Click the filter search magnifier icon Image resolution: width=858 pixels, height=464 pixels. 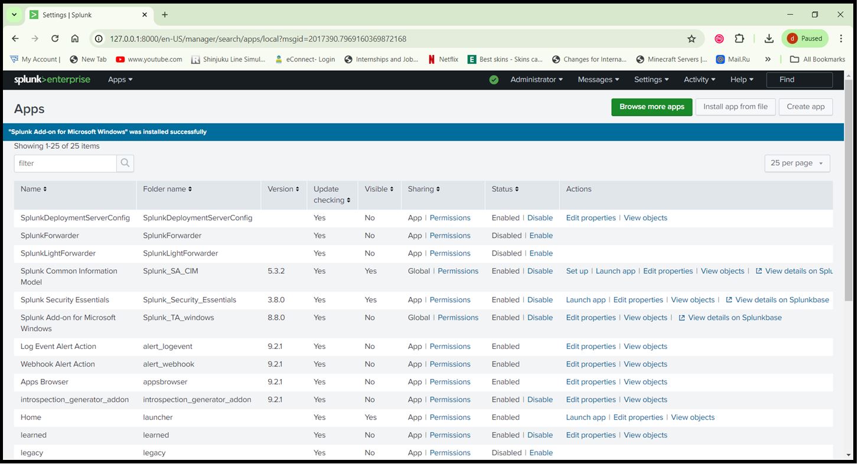tap(125, 163)
